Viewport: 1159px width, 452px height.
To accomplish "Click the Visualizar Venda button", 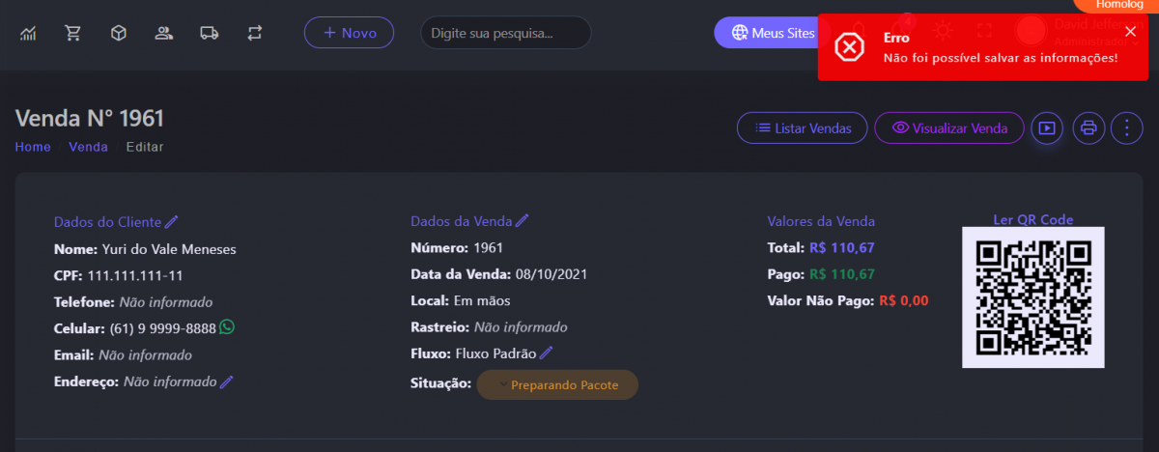I will (948, 127).
